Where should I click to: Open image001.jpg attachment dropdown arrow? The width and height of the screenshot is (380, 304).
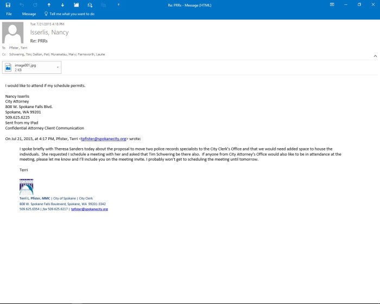[x=58, y=67]
